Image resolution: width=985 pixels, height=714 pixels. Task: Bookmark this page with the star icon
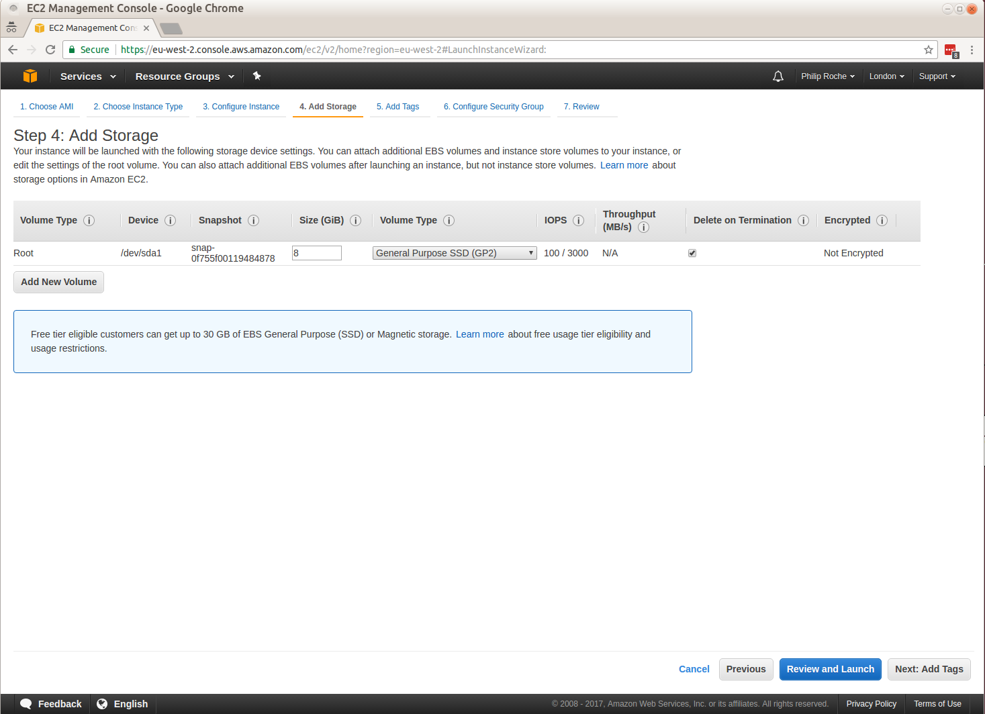pos(929,50)
